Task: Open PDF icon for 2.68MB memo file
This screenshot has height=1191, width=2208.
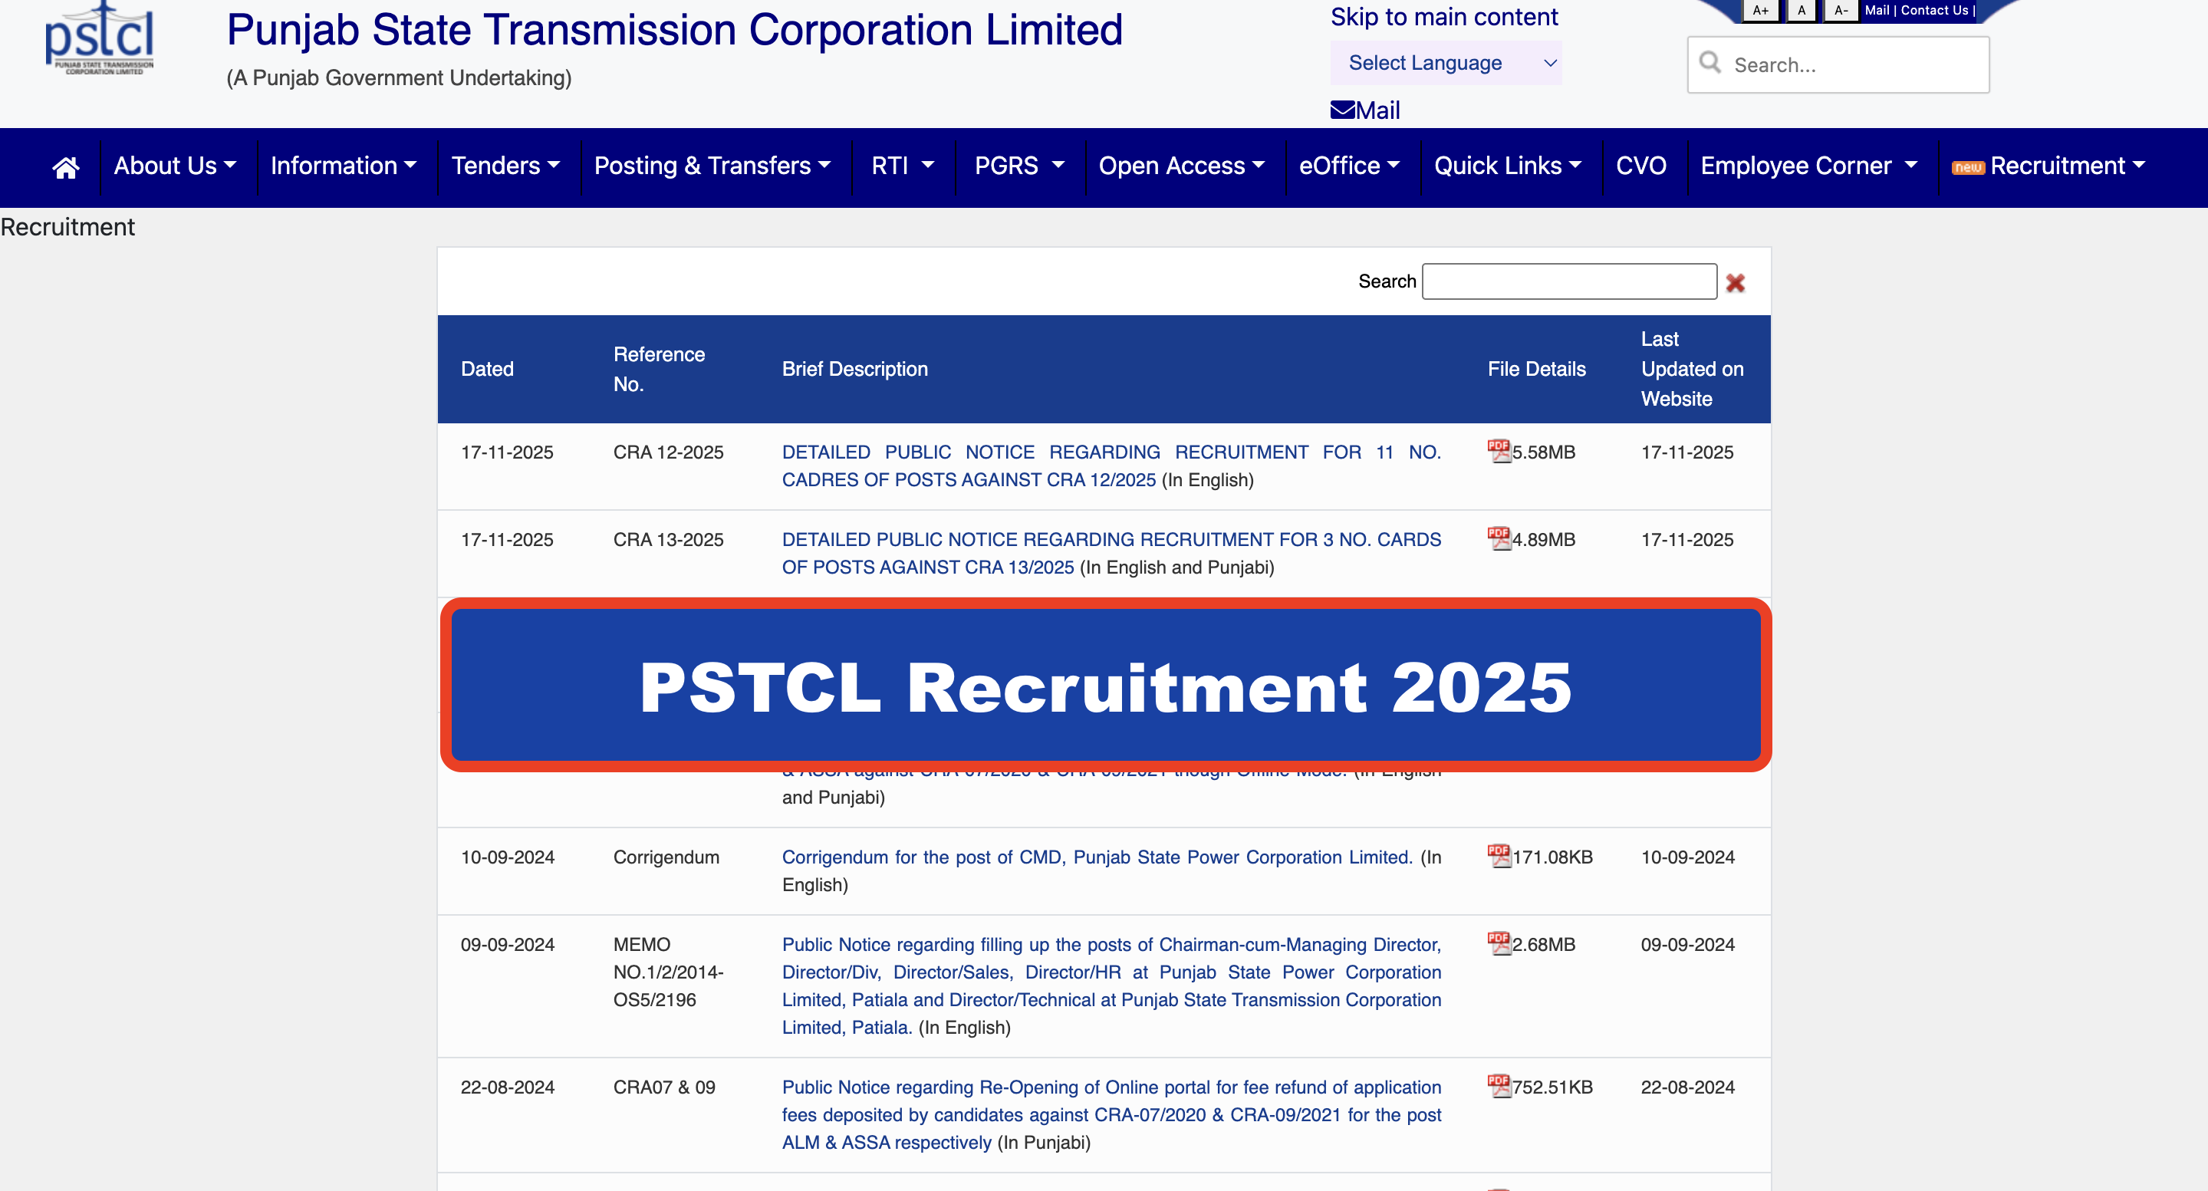Action: (x=1499, y=943)
